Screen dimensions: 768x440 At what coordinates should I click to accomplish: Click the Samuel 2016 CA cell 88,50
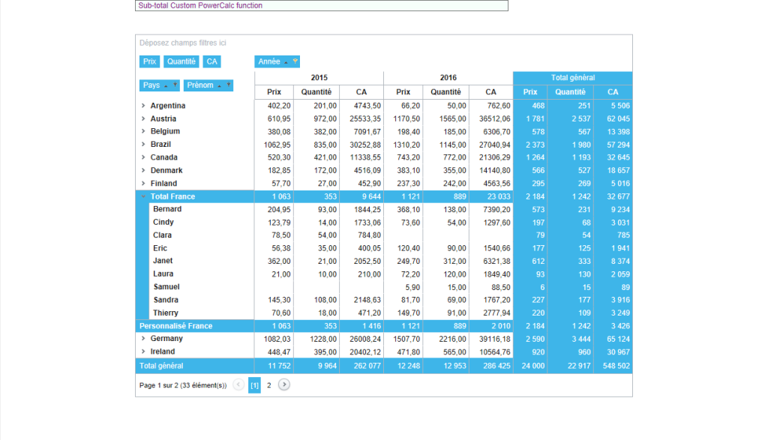(x=490, y=287)
